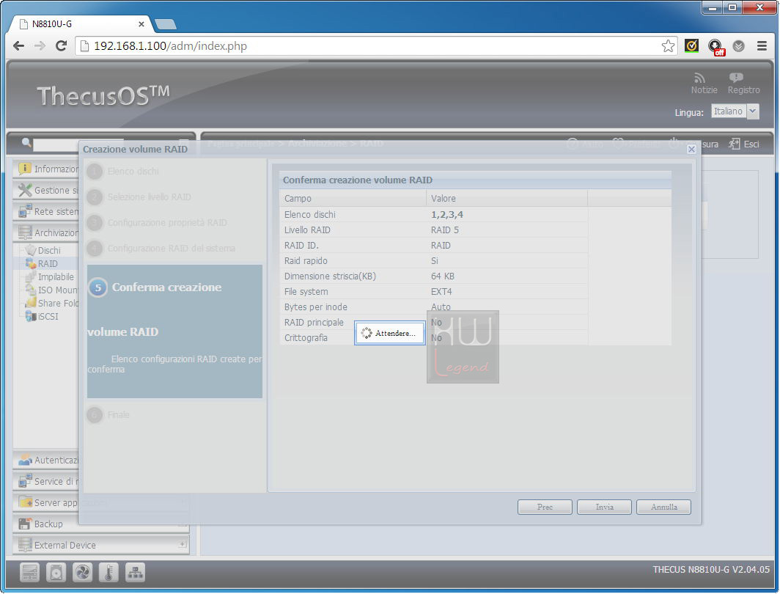Bookmark the page with the star icon
This screenshot has width=780, height=594.
[668, 45]
